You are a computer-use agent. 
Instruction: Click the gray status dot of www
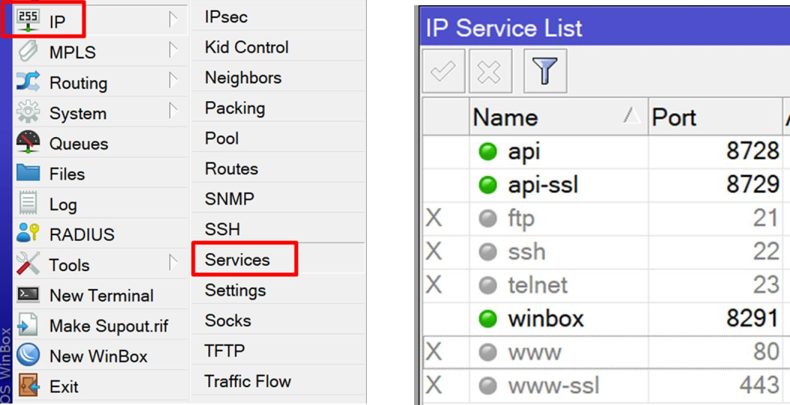(x=487, y=352)
